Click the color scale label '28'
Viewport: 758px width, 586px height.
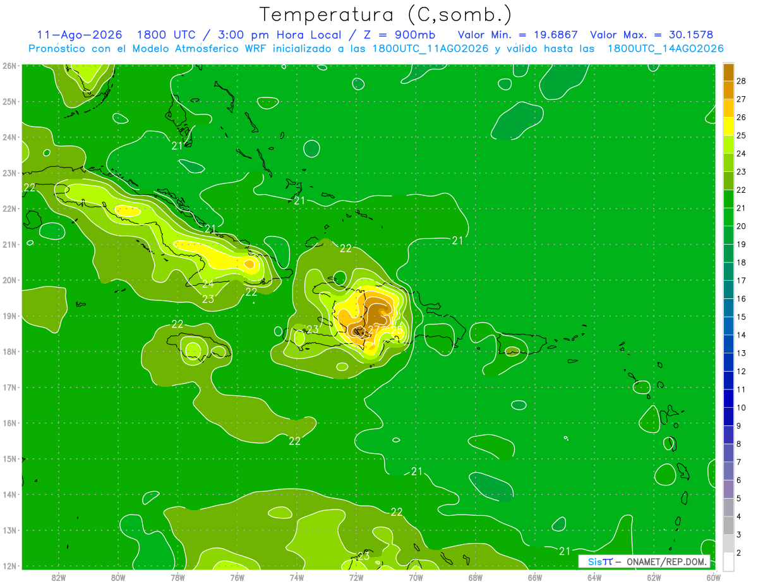[x=742, y=81]
